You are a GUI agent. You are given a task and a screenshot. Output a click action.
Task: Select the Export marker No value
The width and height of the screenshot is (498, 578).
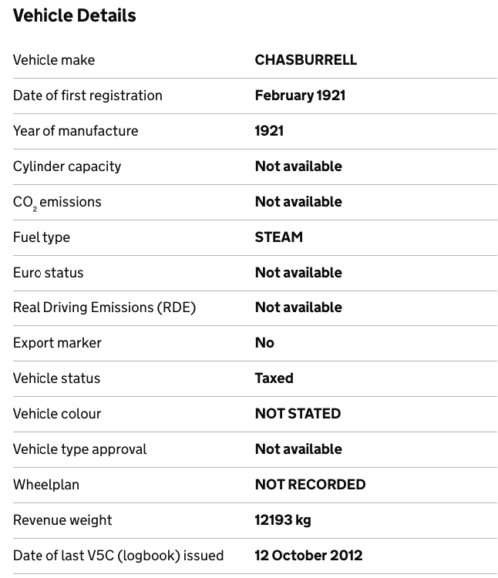point(264,343)
